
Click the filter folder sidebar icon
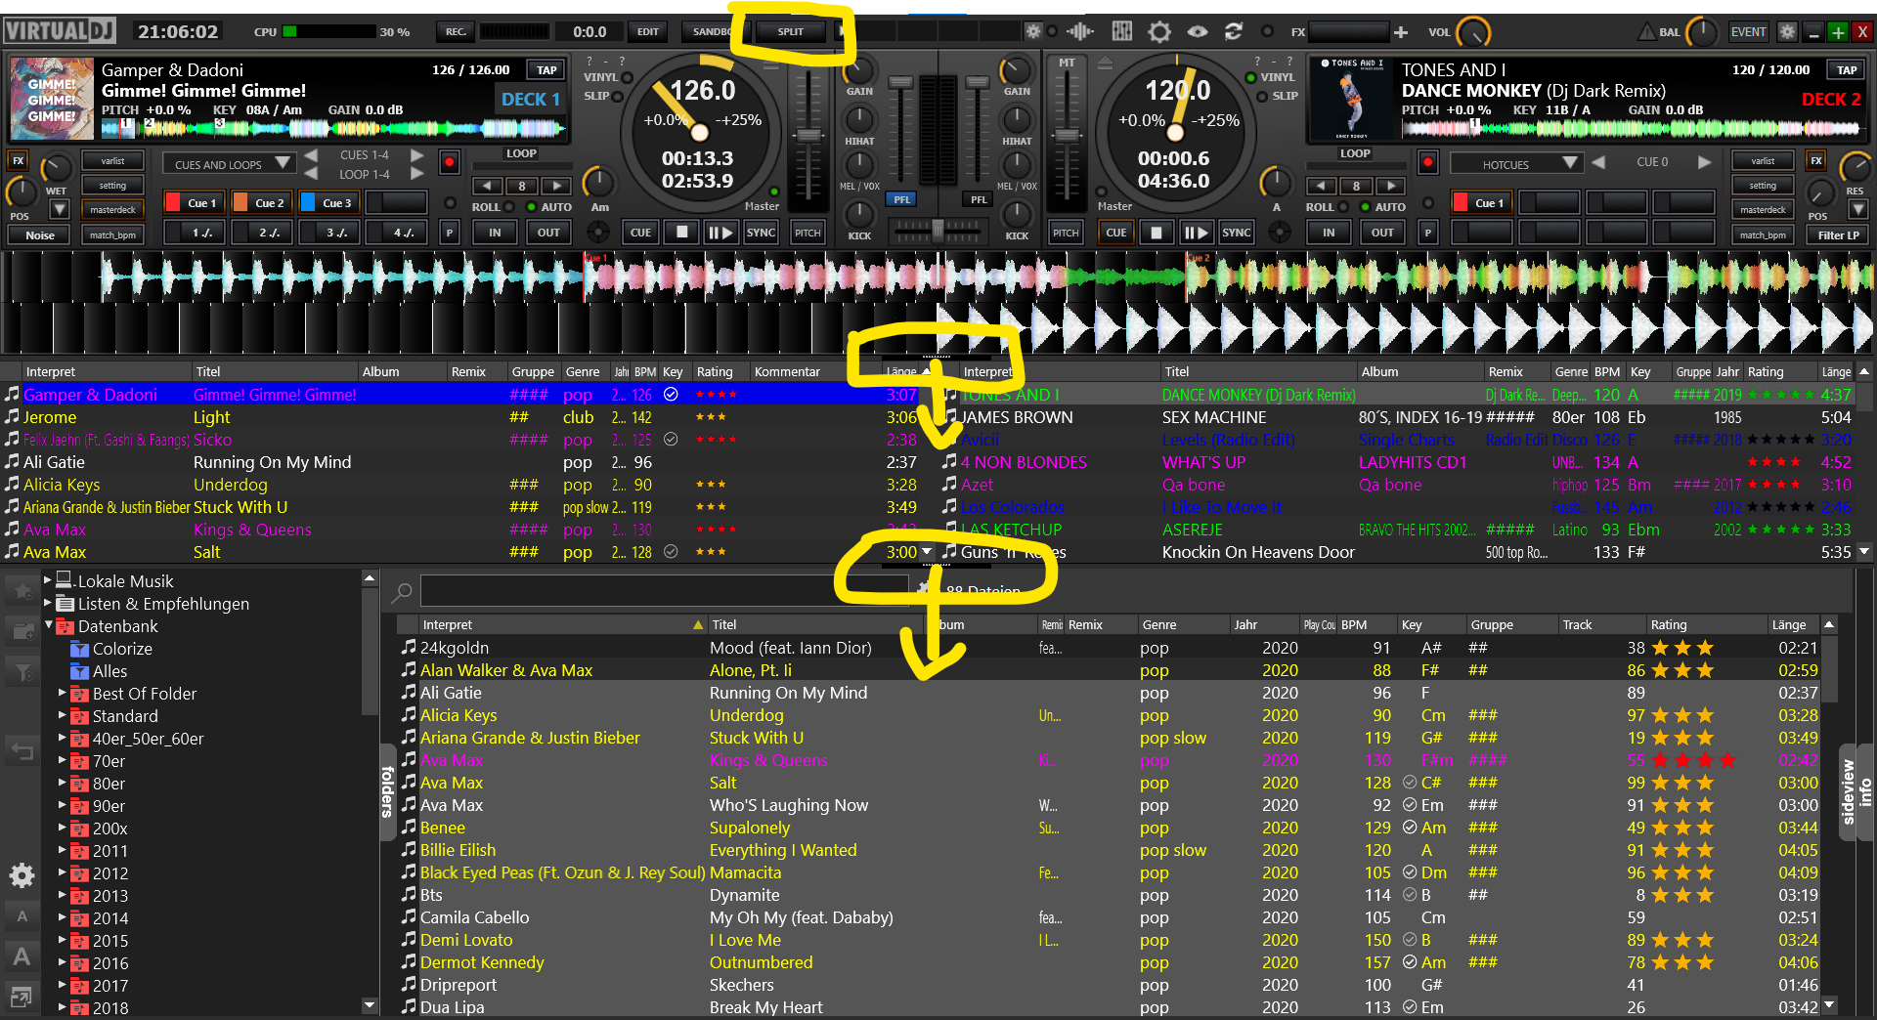coord(22,671)
